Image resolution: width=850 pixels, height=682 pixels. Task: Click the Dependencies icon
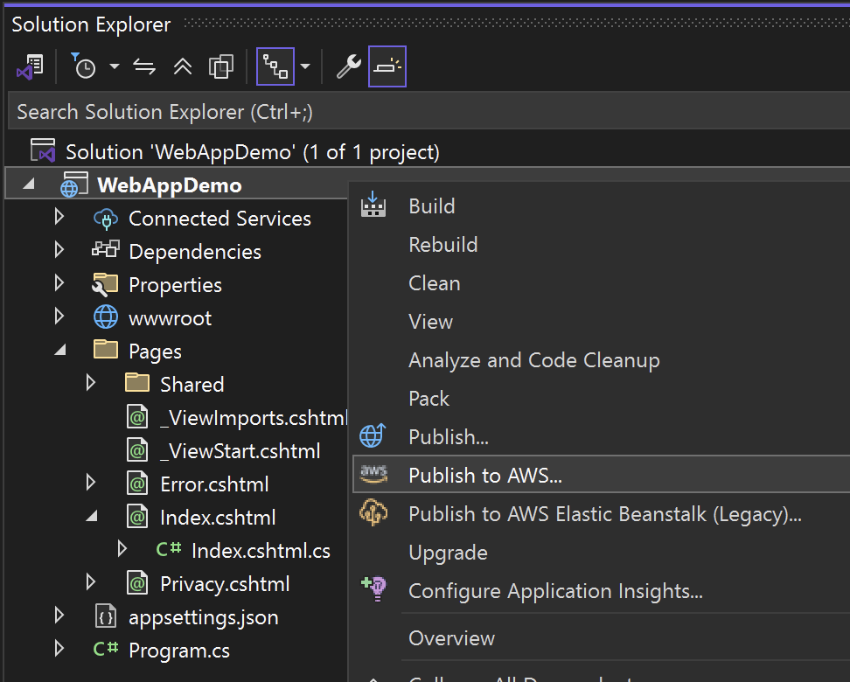[105, 249]
